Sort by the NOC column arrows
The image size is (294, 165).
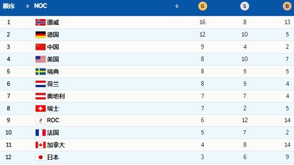[177, 6]
